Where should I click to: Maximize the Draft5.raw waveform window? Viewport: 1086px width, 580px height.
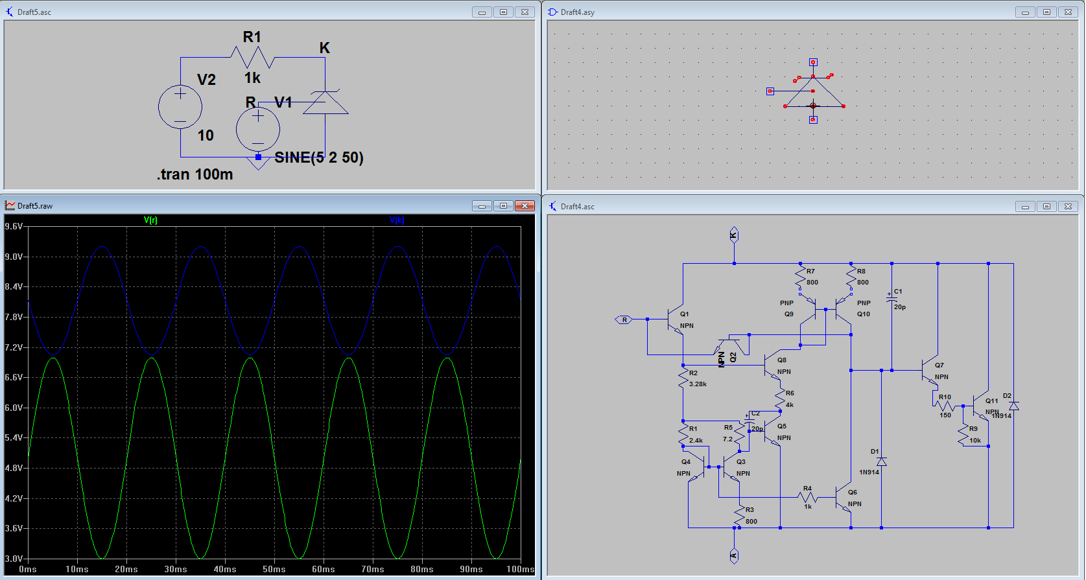pos(503,205)
